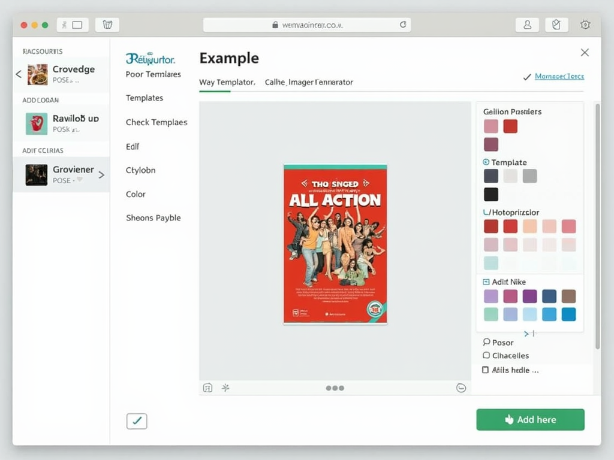Select the Ctylobn menu item
The height and width of the screenshot is (460, 614).
pyautogui.click(x=140, y=170)
